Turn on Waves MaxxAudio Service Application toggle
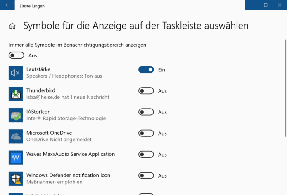This screenshot has height=195, width=287. pos(146,155)
